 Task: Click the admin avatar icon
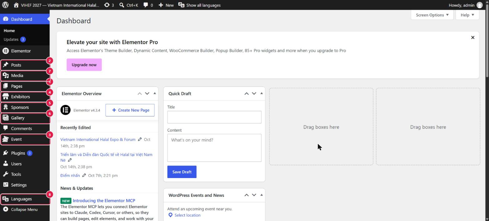tap(480, 5)
